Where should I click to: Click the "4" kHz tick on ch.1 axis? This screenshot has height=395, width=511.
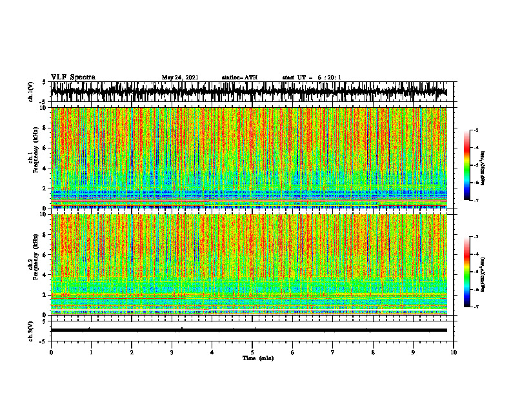(45, 168)
